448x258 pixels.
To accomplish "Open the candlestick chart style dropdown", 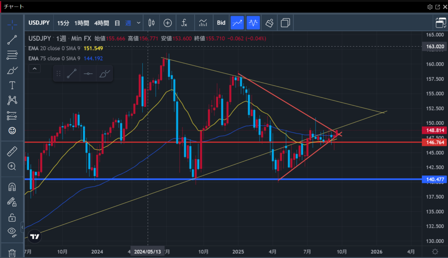I will tap(152, 23).
